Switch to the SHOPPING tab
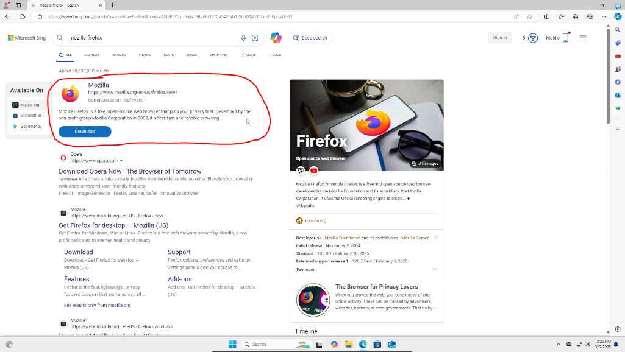The height and width of the screenshot is (352, 625). click(218, 55)
